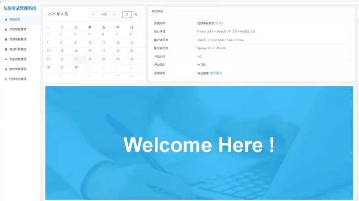
Task: Click the person icon beside 学院信息管理
Action: tap(6, 30)
